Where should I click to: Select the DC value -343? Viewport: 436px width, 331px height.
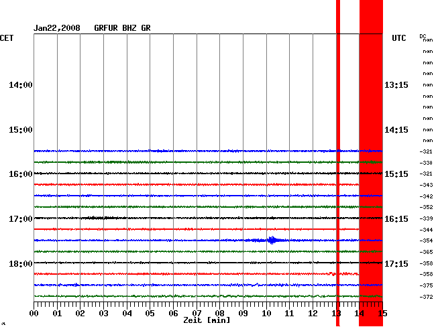tap(426, 185)
